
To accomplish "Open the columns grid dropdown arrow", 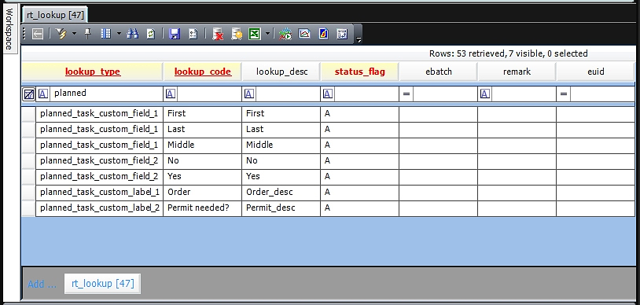I will pyautogui.click(x=119, y=34).
